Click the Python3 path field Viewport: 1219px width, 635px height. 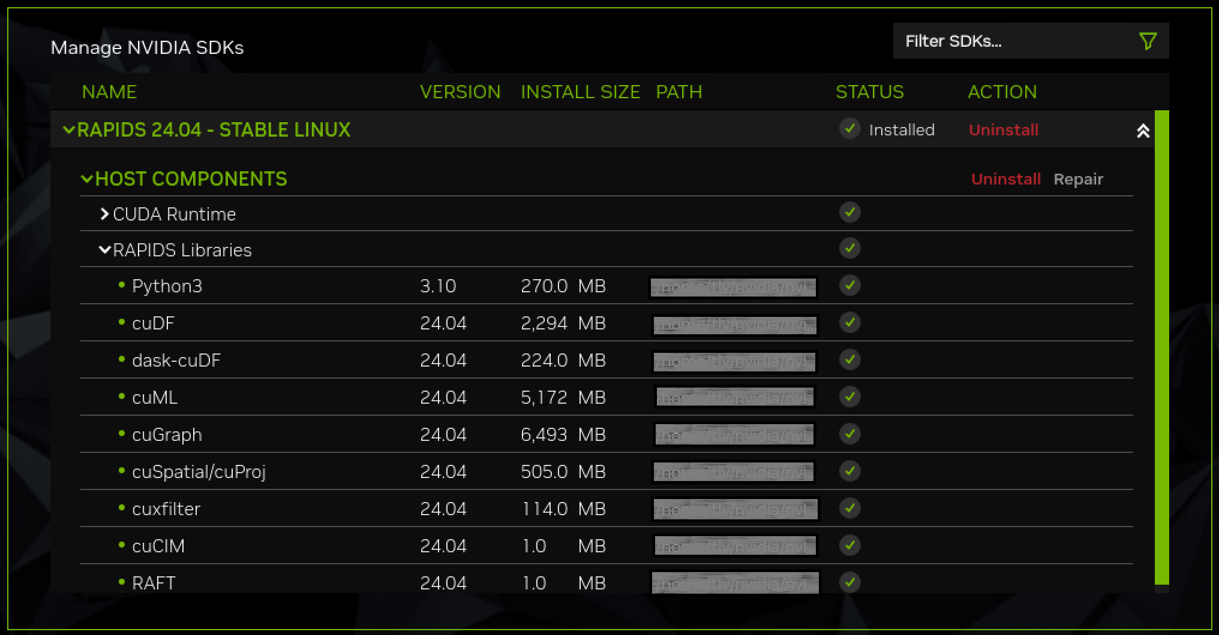click(734, 287)
